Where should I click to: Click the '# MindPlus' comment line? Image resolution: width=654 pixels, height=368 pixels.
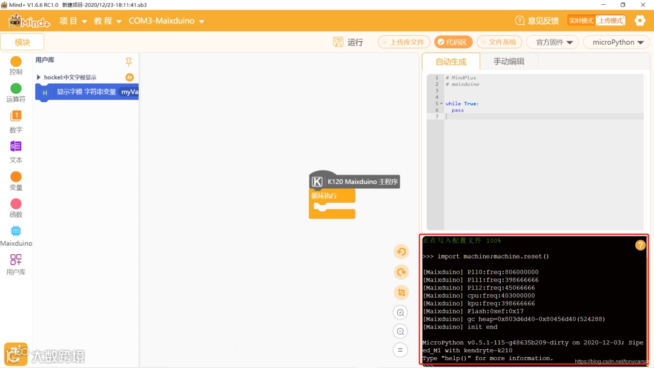460,77
